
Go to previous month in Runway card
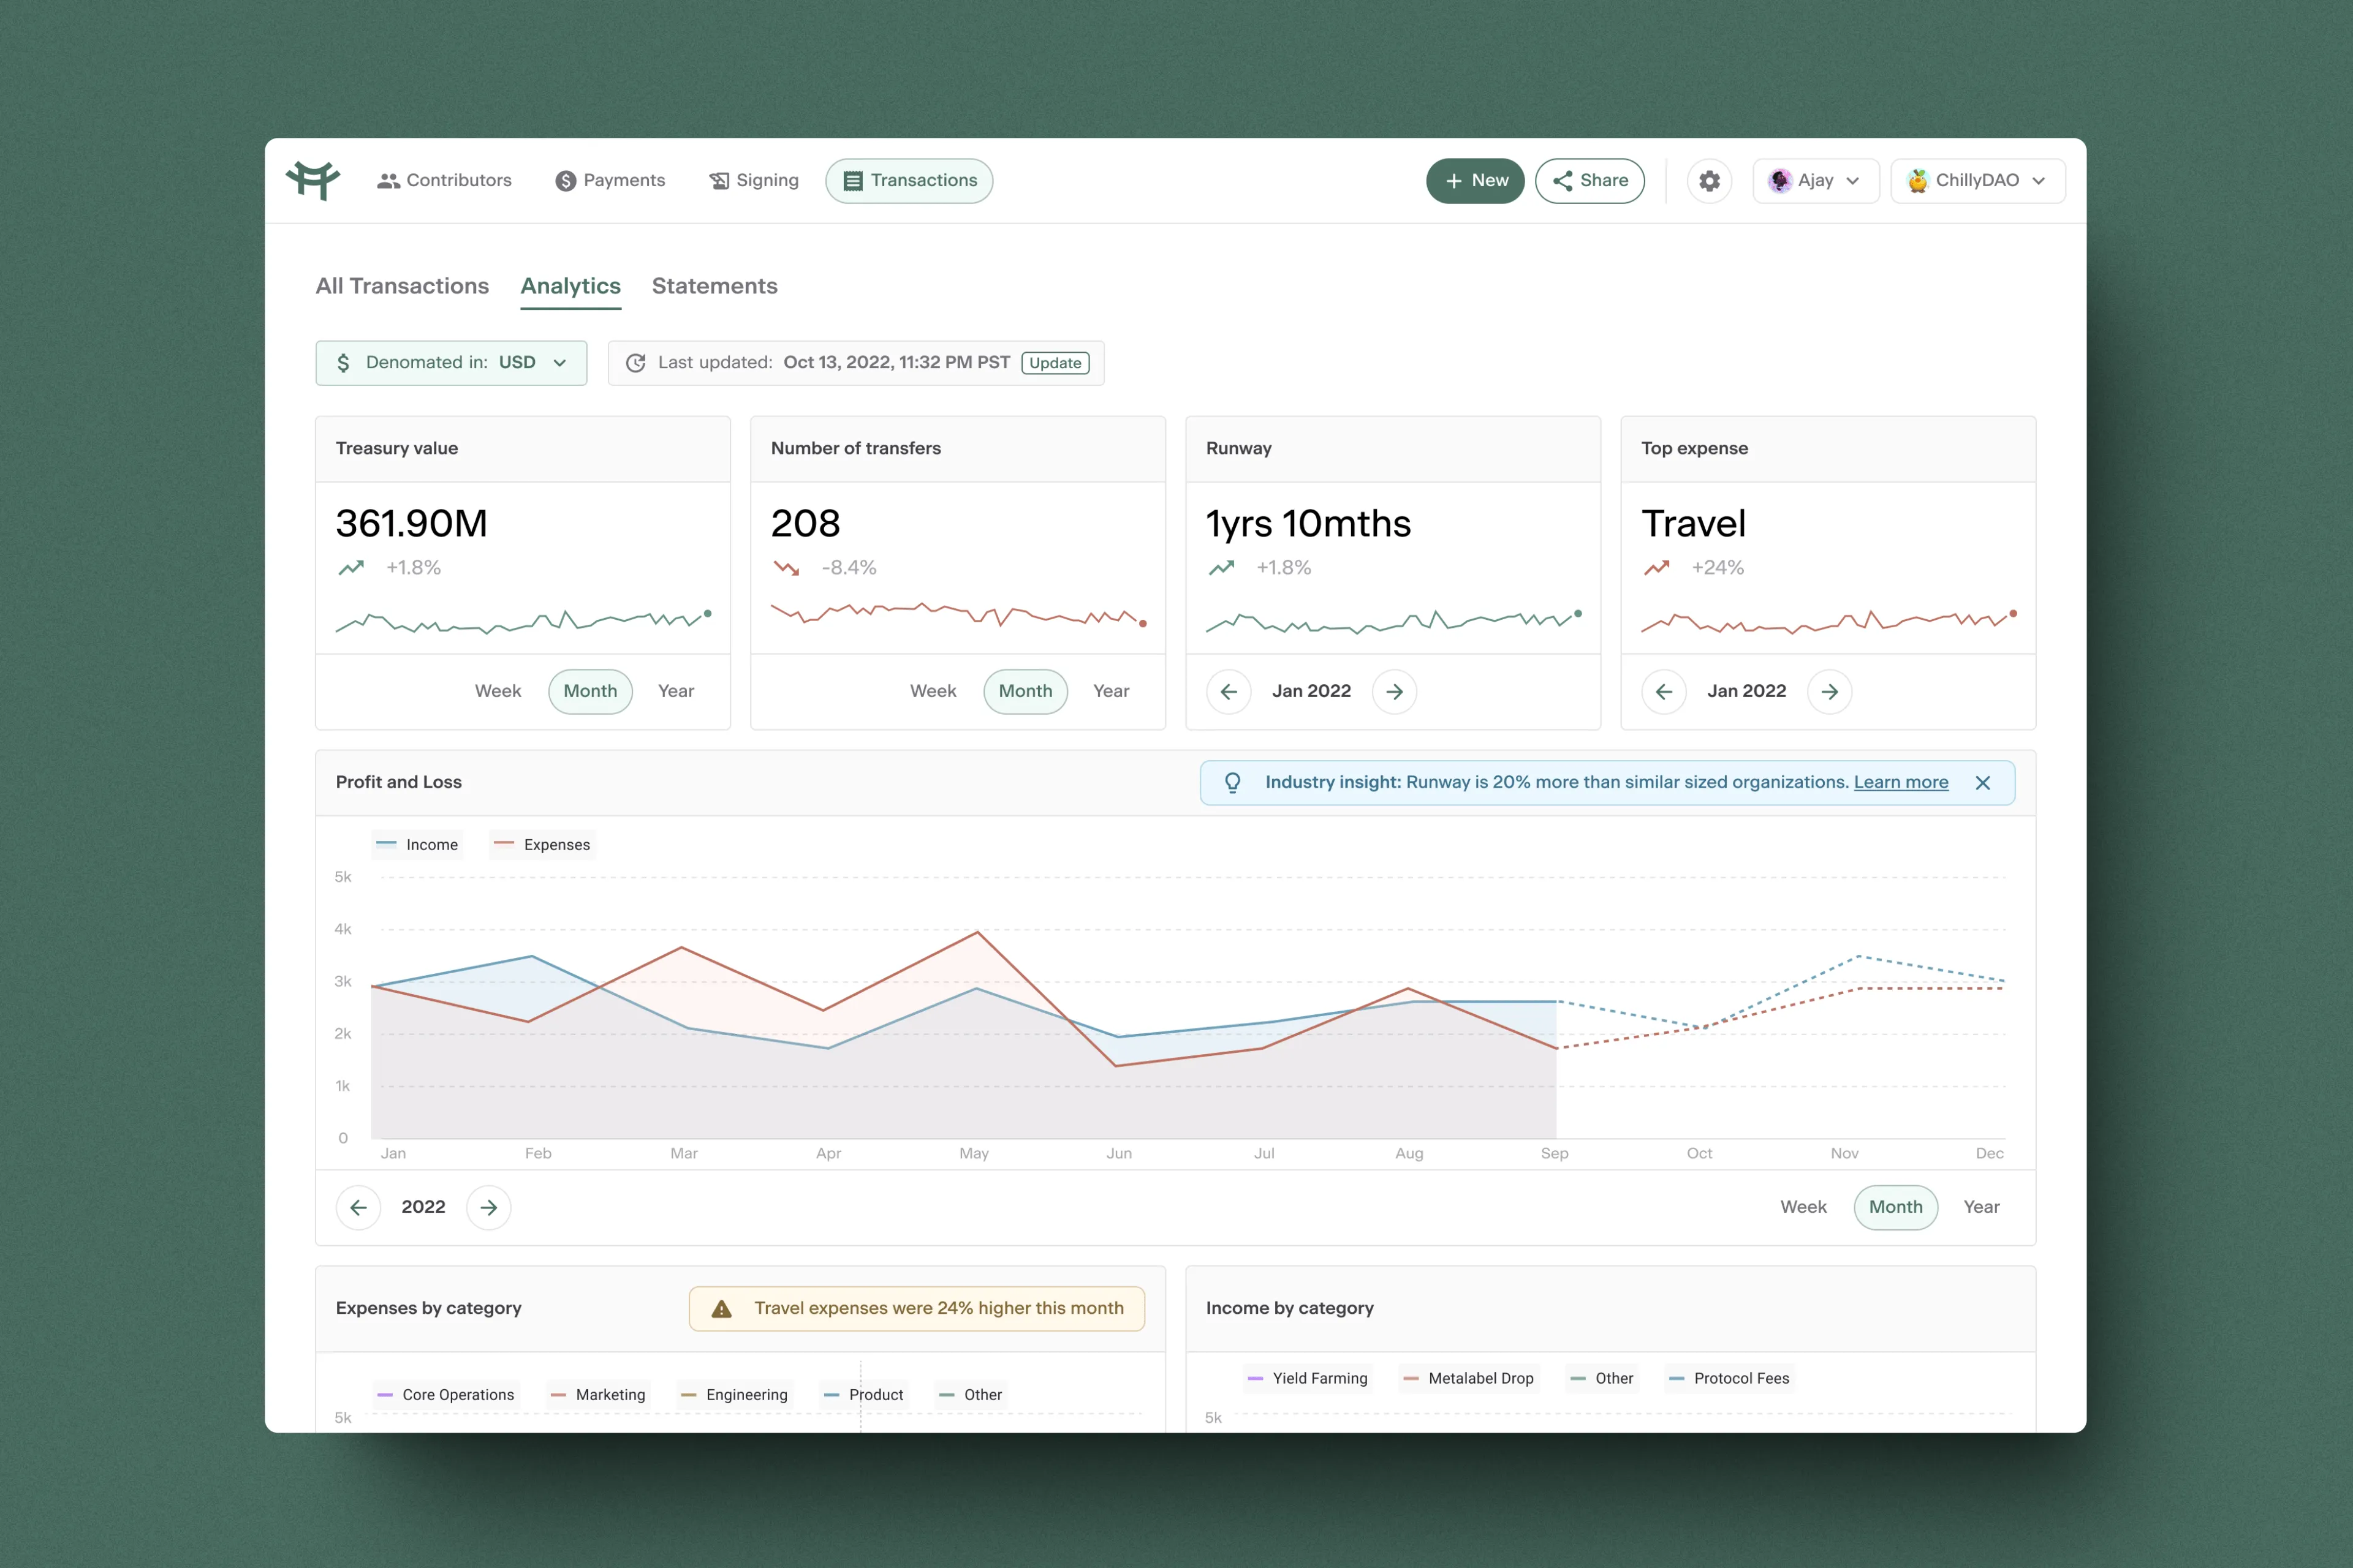1229,692
